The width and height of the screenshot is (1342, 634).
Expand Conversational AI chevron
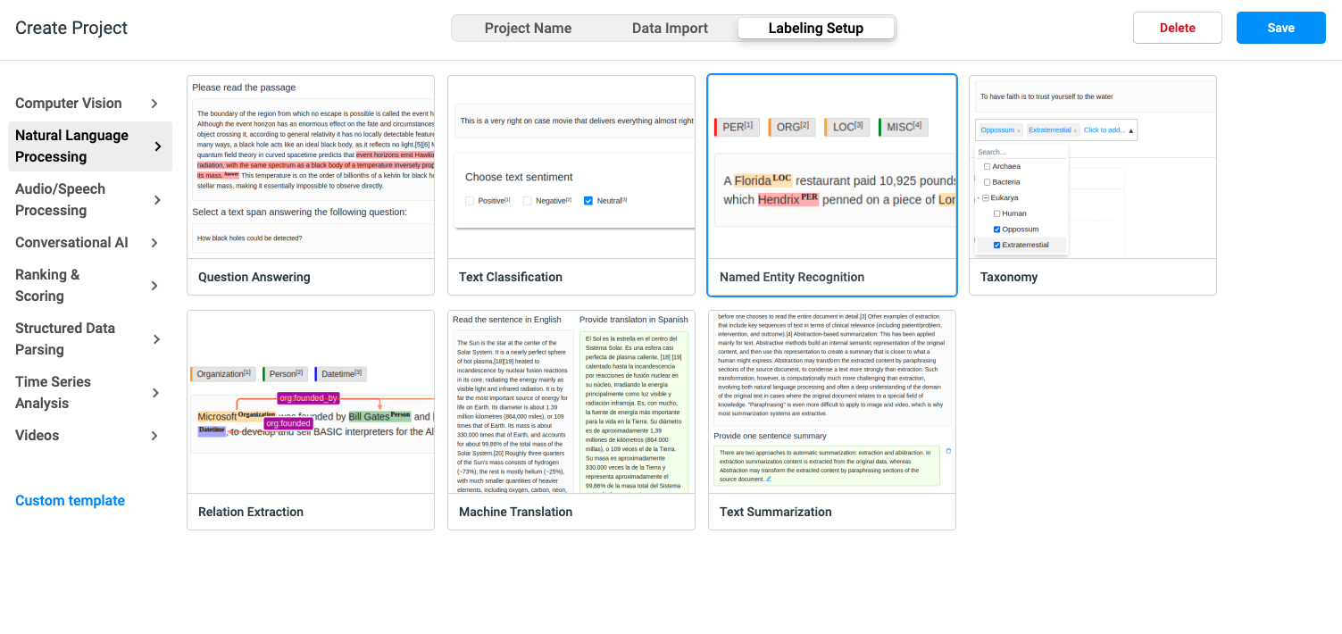(154, 243)
